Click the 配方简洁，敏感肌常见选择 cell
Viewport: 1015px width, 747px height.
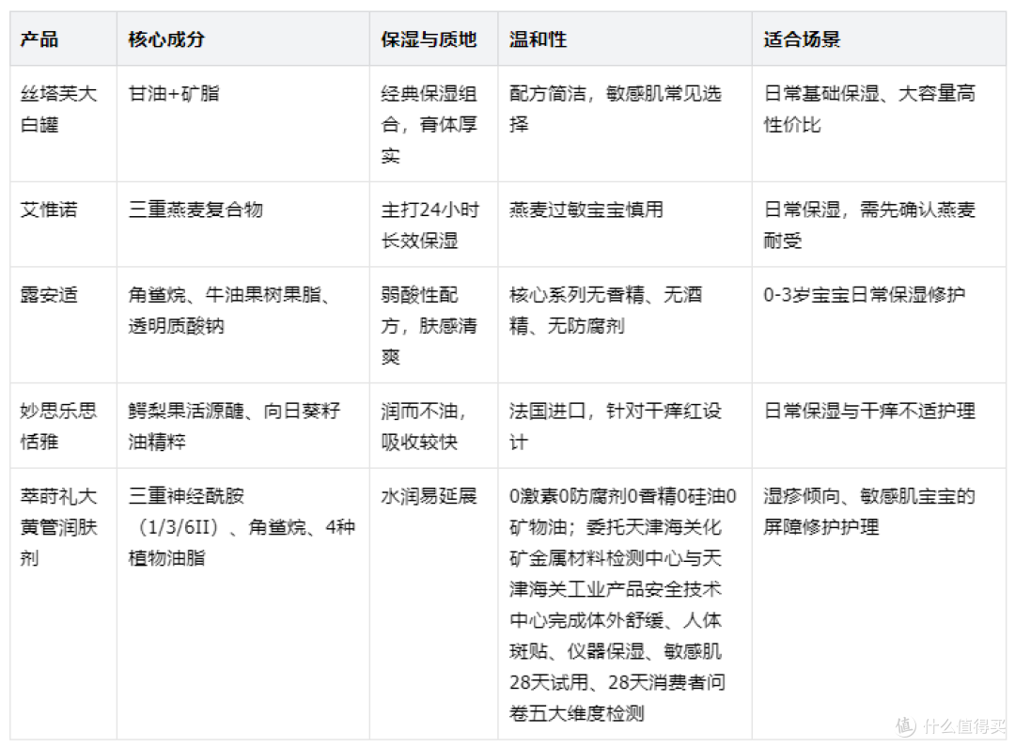pyautogui.click(x=625, y=124)
